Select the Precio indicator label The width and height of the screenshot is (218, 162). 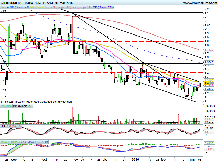tap(5, 7)
